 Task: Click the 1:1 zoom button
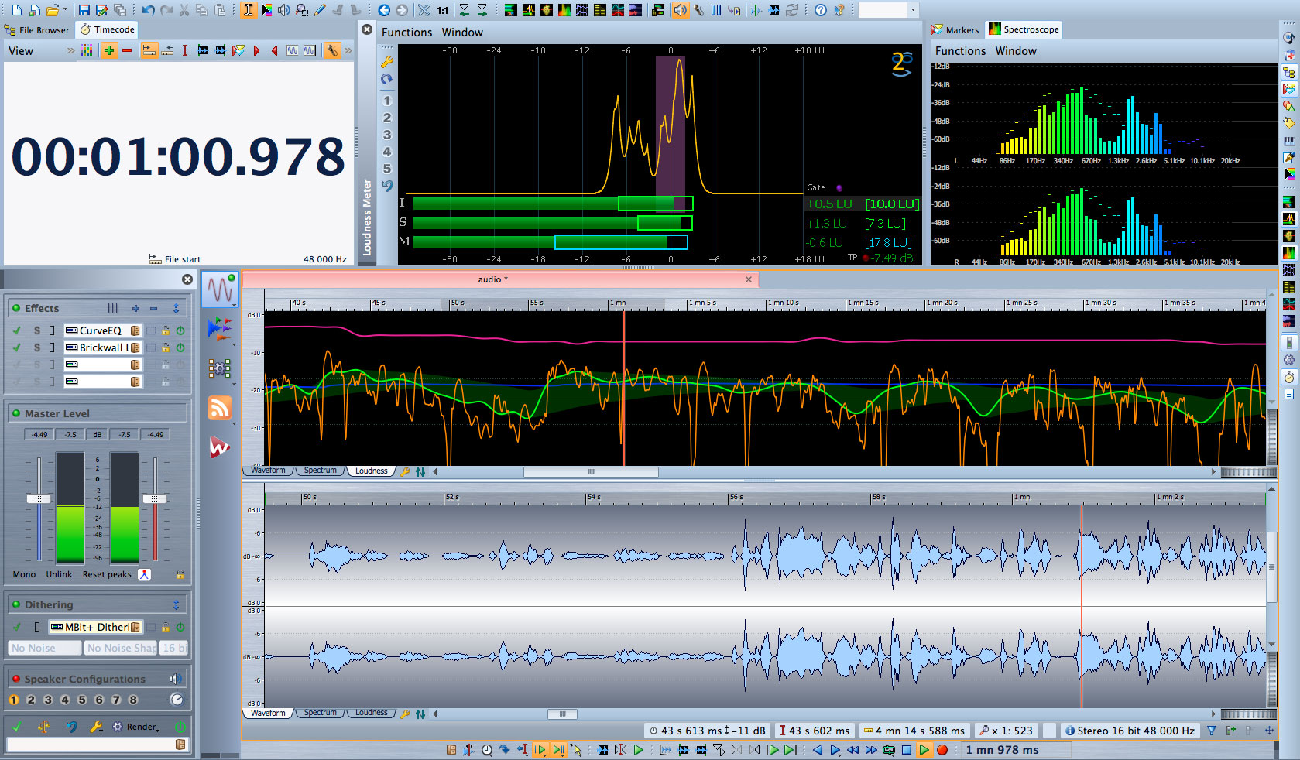pyautogui.click(x=443, y=10)
